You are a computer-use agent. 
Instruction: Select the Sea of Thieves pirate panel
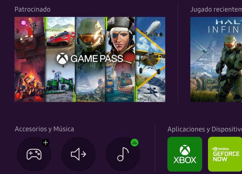[x=120, y=60]
